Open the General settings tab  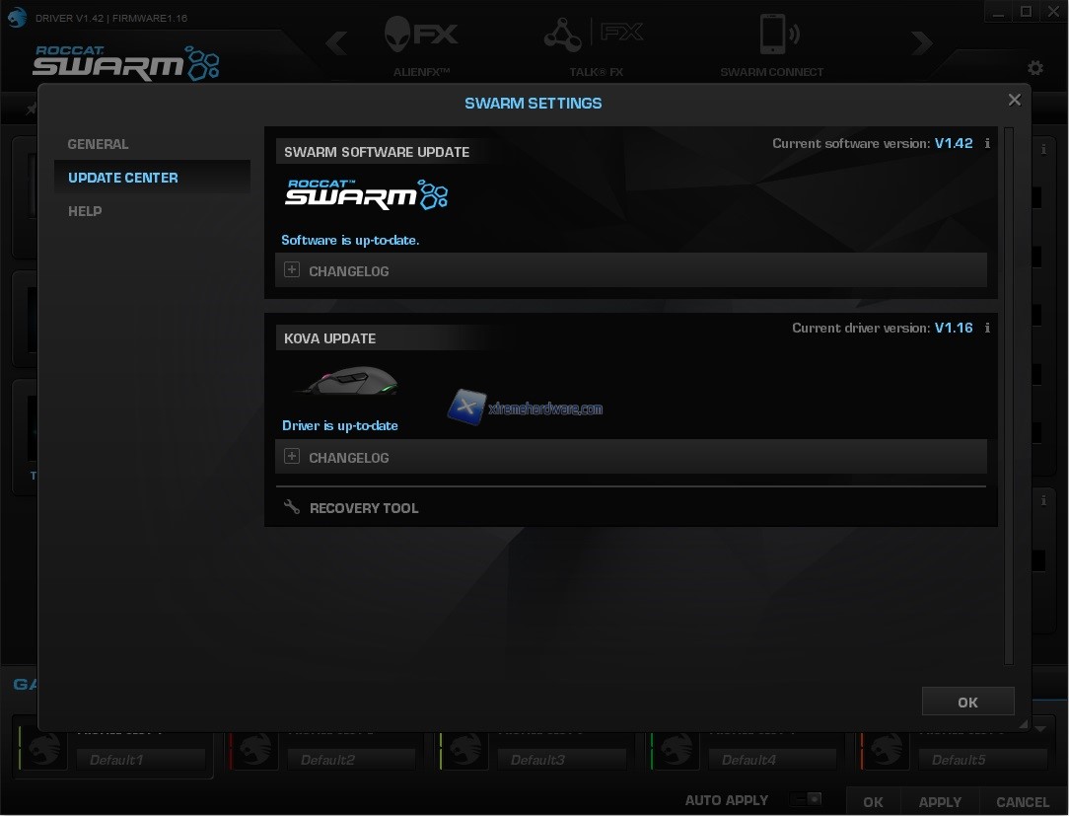coord(98,144)
